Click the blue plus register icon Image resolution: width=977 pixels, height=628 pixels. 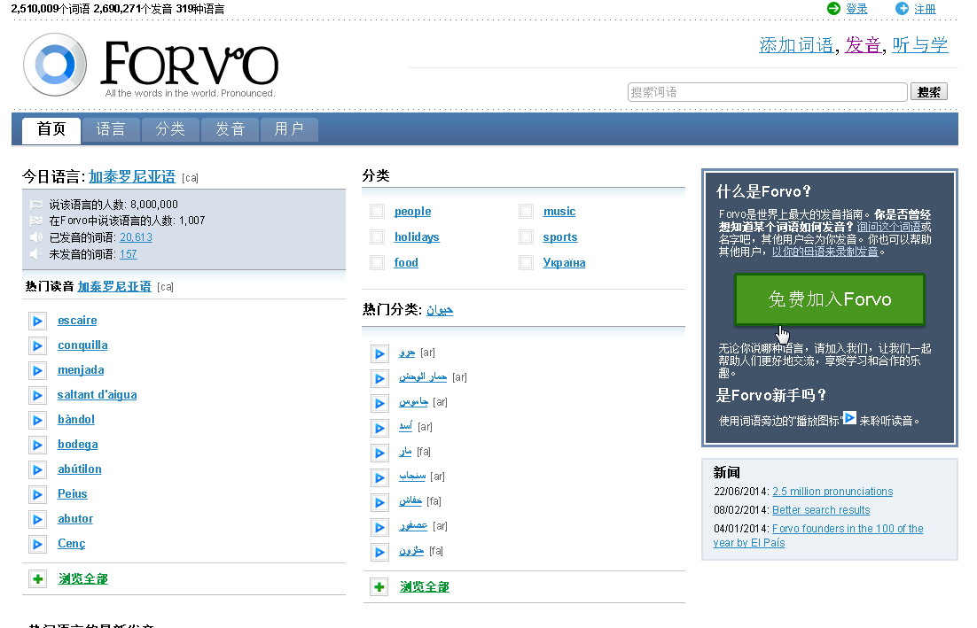click(x=902, y=8)
